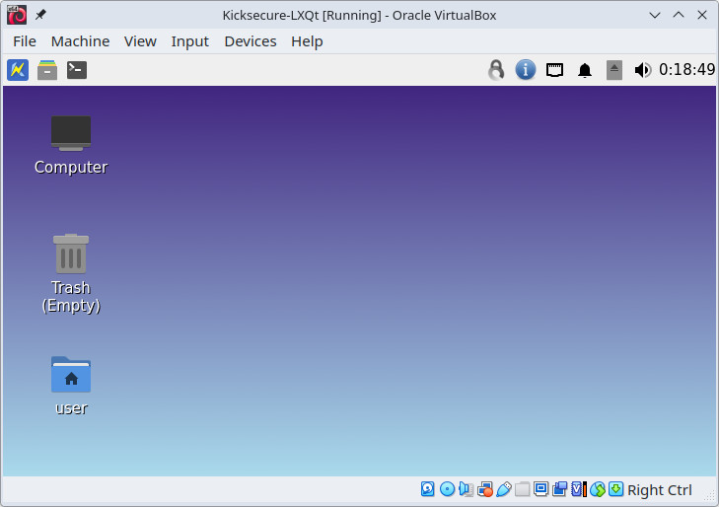This screenshot has height=507, width=719.
Task: Click the blue info tray icon
Action: coord(526,70)
